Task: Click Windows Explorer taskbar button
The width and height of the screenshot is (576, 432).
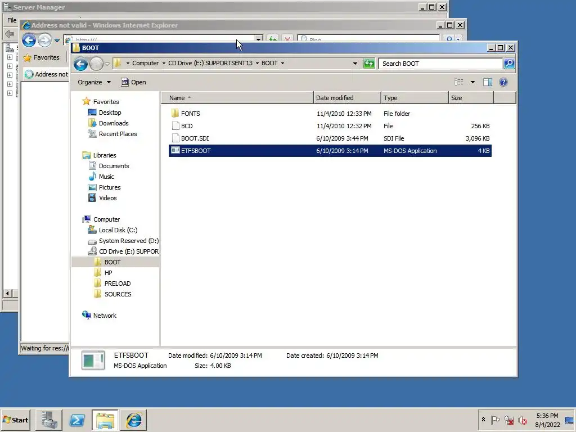Action: pyautogui.click(x=105, y=420)
